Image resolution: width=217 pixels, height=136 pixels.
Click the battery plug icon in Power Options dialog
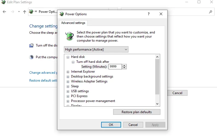[69, 36]
